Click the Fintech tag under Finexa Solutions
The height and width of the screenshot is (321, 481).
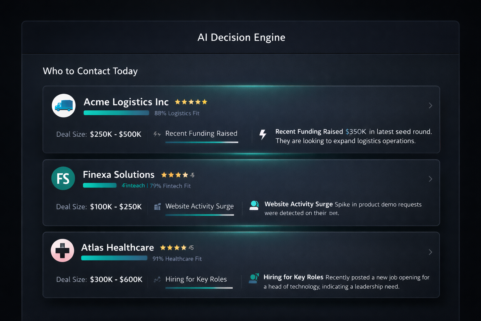tap(133, 186)
